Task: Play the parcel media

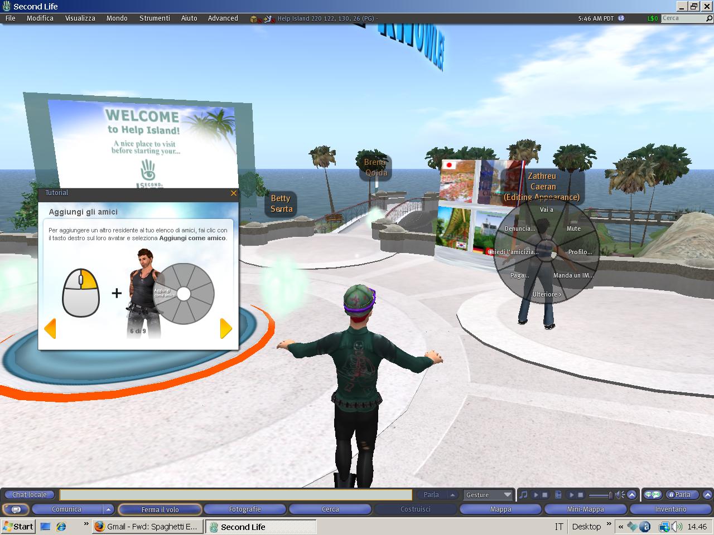Action: (x=571, y=494)
